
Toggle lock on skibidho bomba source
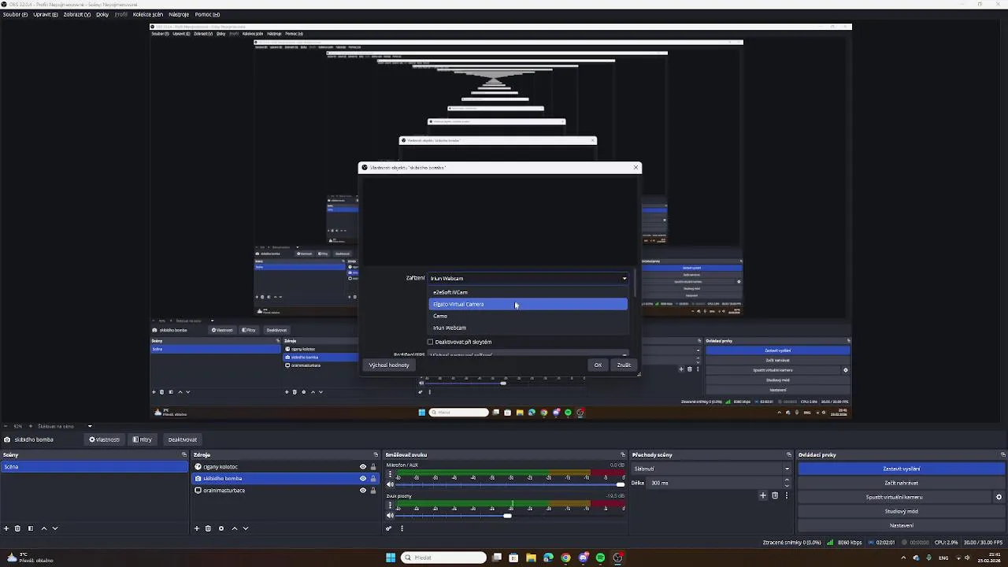[x=373, y=478]
